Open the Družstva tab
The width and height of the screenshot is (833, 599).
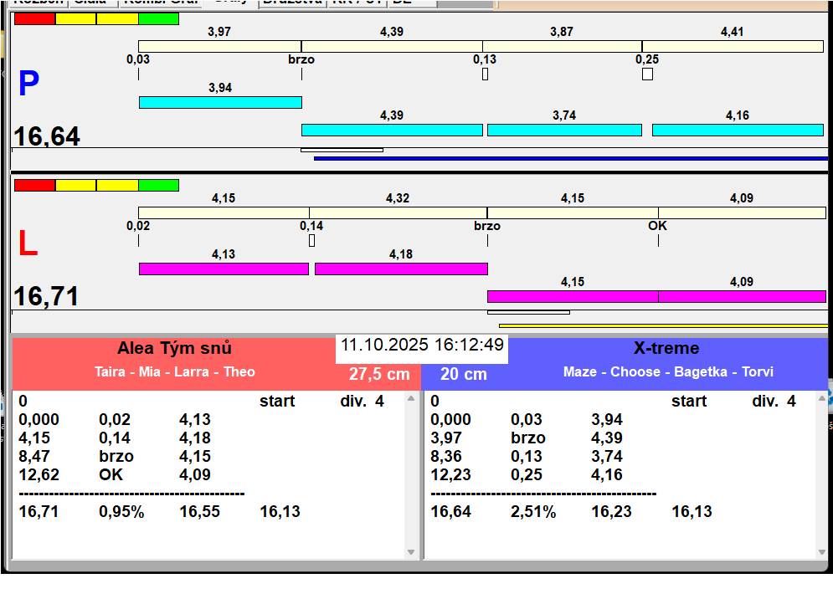291,3
